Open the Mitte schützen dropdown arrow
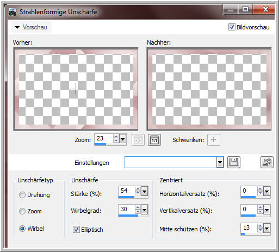279x252 pixels. [x=266, y=228]
